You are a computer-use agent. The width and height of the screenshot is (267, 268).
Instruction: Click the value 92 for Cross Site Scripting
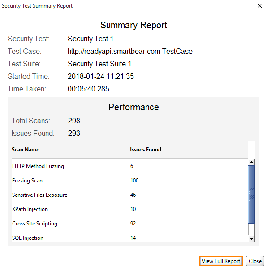pos(133,224)
